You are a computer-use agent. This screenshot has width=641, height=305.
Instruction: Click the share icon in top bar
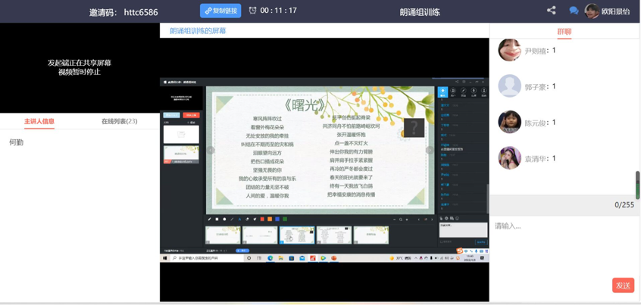coord(551,11)
